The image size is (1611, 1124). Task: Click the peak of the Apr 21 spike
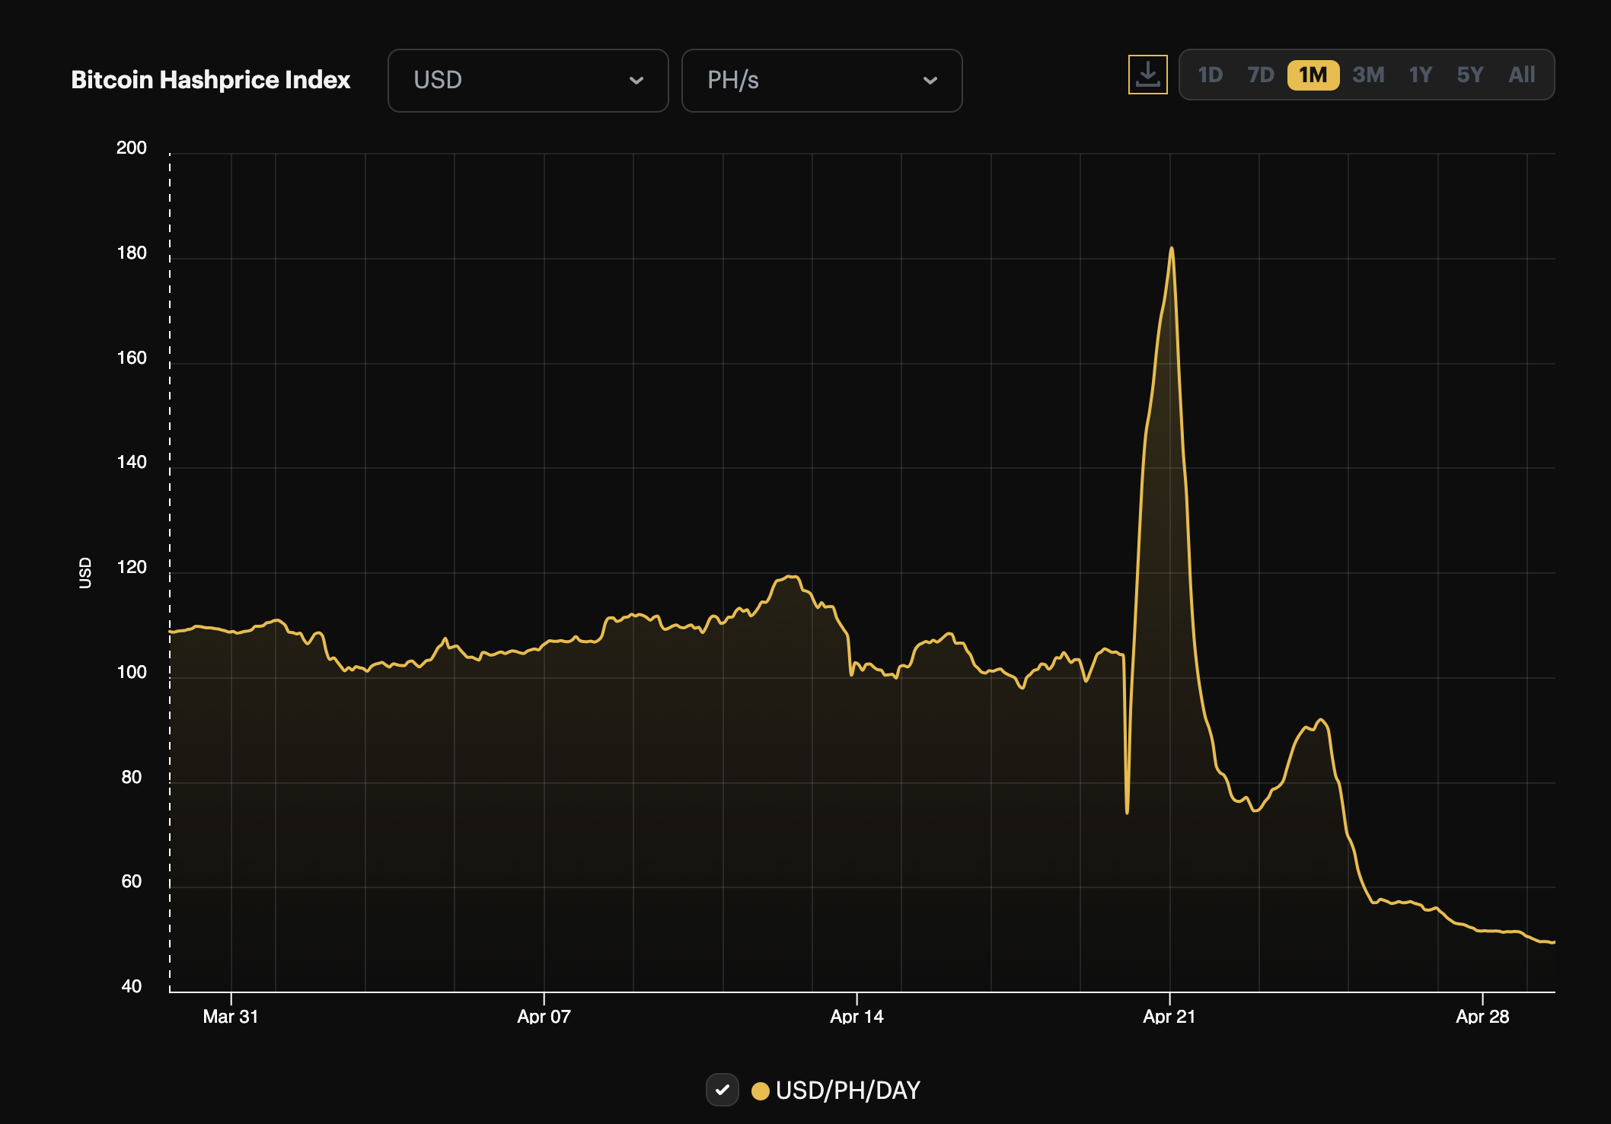(x=1171, y=249)
